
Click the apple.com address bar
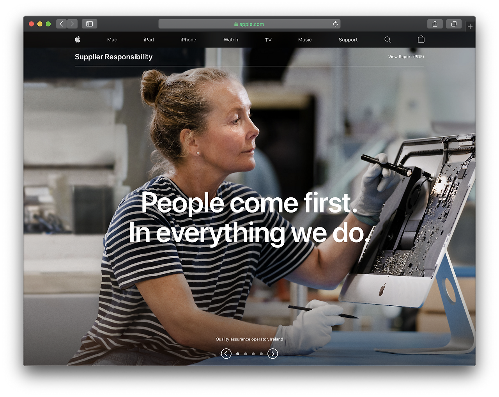coord(249,24)
